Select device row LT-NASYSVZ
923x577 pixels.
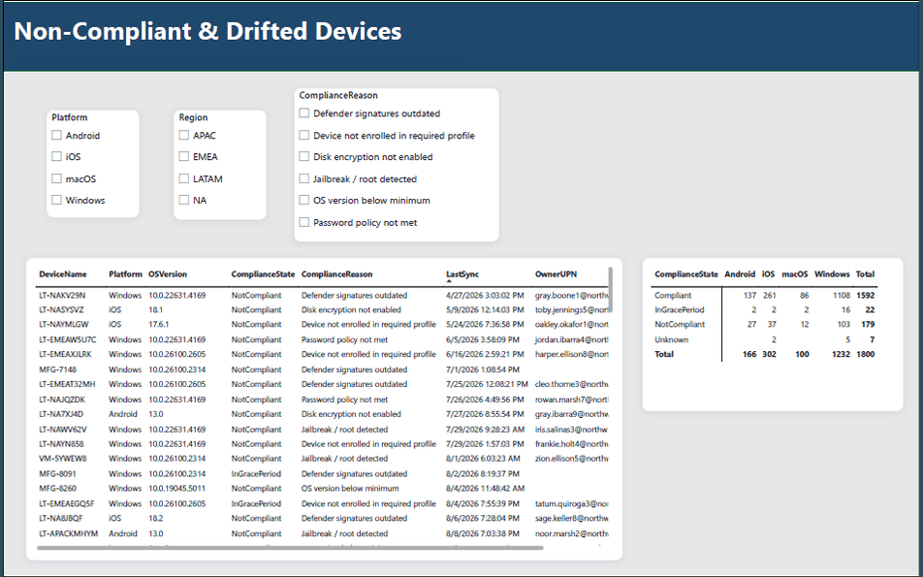(x=323, y=309)
